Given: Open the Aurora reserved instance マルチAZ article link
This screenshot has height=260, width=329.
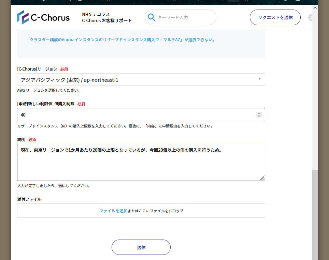Looking at the screenshot, I should pos(122,40).
